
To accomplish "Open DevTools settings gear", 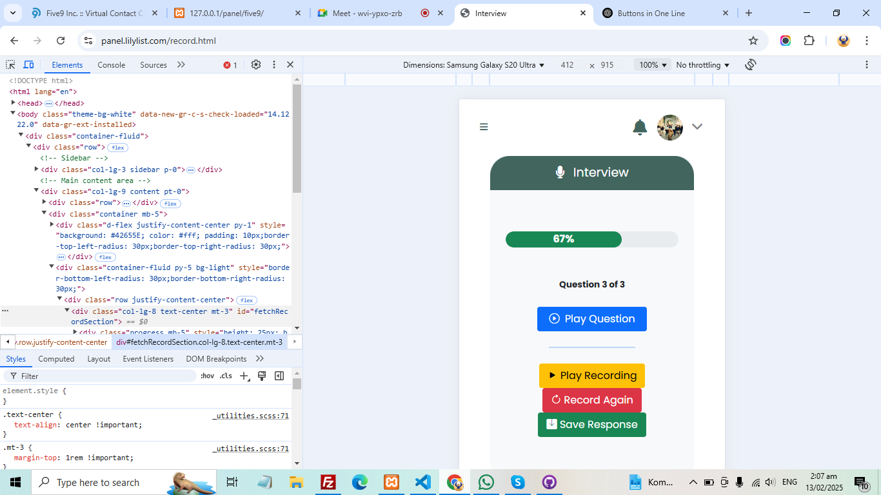I will click(256, 64).
